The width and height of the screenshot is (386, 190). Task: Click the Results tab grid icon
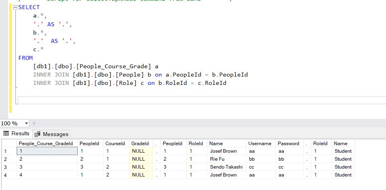(6, 134)
